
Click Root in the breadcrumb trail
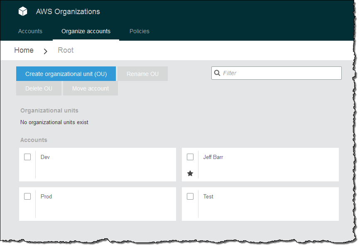(66, 50)
